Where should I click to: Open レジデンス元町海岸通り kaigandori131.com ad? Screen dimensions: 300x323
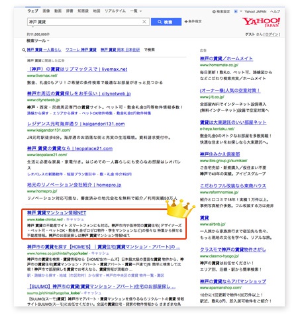coord(75,124)
